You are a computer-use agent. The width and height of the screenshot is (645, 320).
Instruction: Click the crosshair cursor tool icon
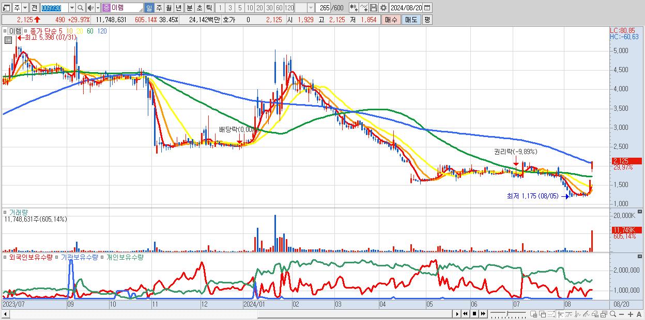tap(561, 314)
